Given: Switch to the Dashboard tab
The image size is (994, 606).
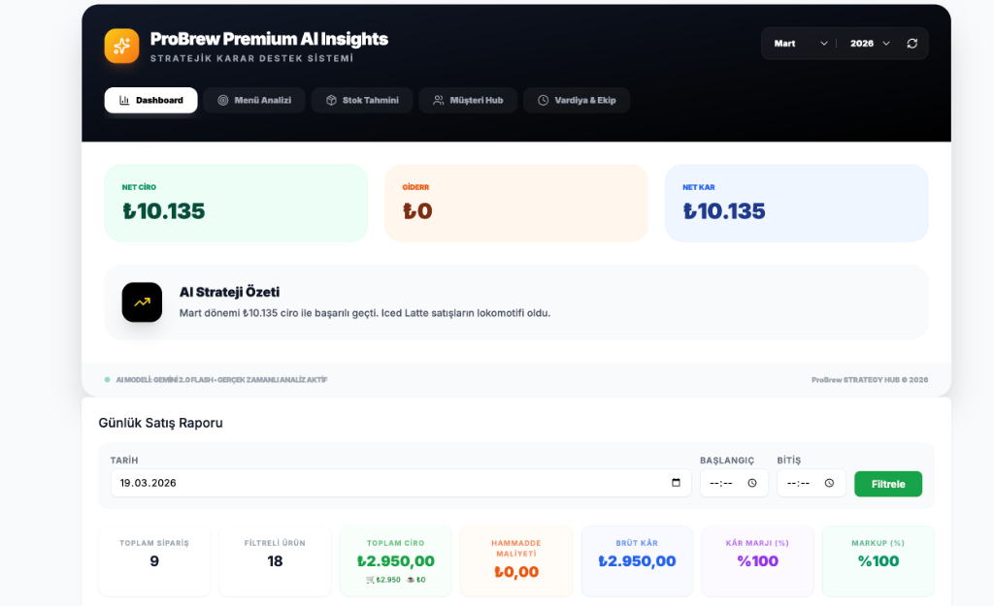Looking at the screenshot, I should 150,100.
